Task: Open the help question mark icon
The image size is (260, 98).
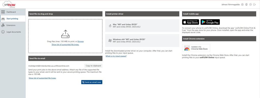Action: point(250,5)
